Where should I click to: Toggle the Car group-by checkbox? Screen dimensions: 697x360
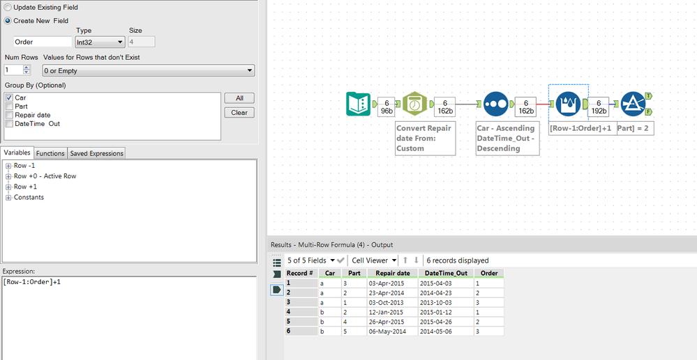coord(9,97)
